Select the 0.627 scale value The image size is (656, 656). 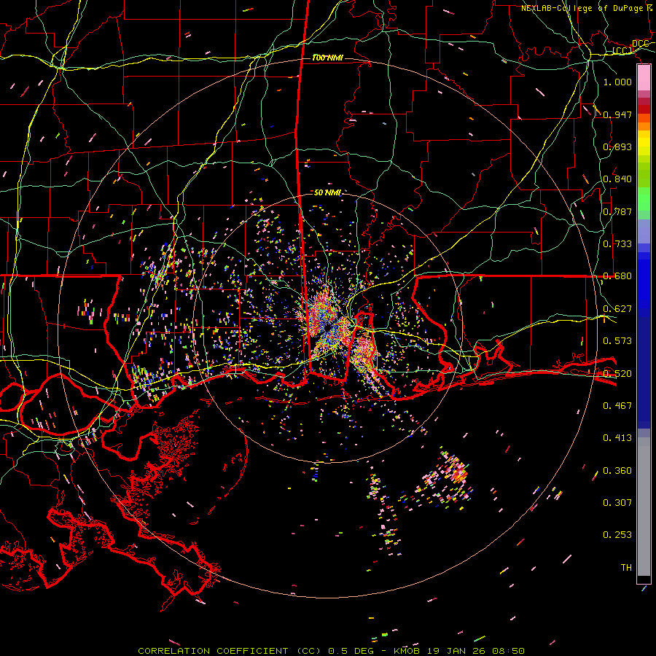(x=617, y=309)
